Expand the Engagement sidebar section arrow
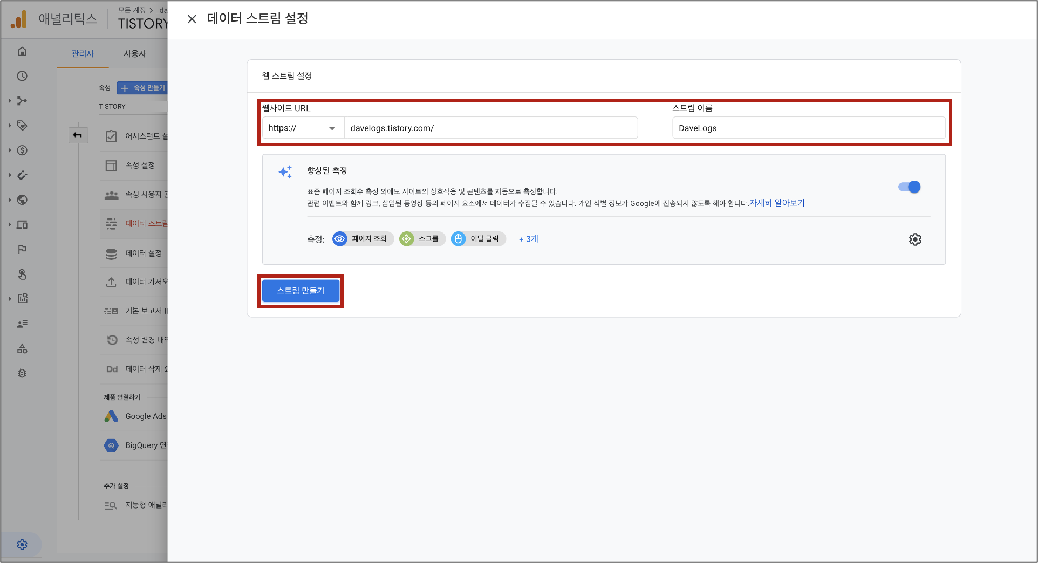Image resolution: width=1038 pixels, height=563 pixels. 10,125
